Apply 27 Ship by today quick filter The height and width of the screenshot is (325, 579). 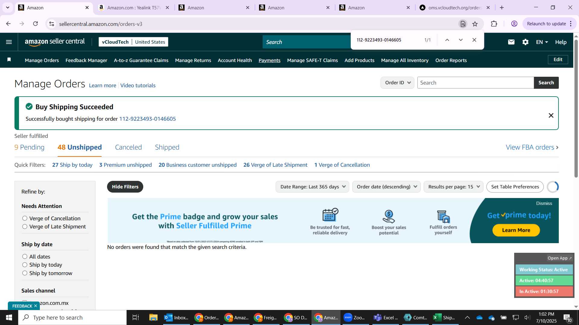(72, 165)
